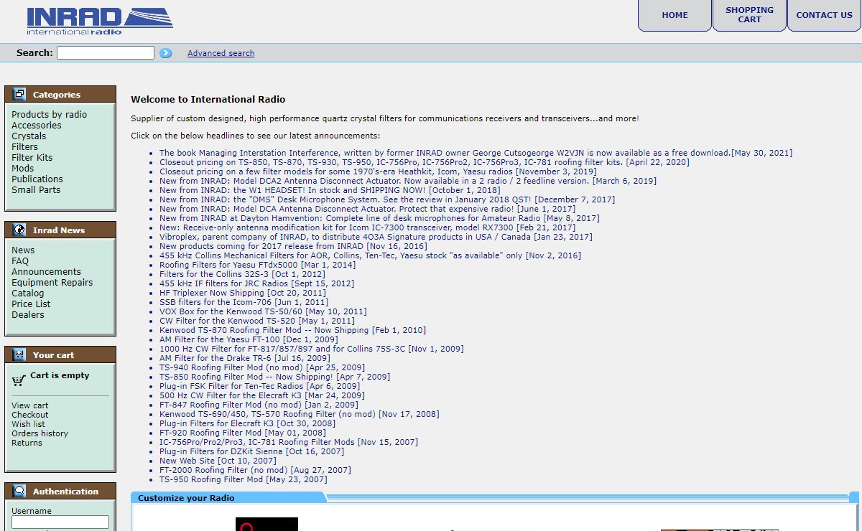Open the Advanced search link
The height and width of the screenshot is (531, 862).
[x=221, y=53]
